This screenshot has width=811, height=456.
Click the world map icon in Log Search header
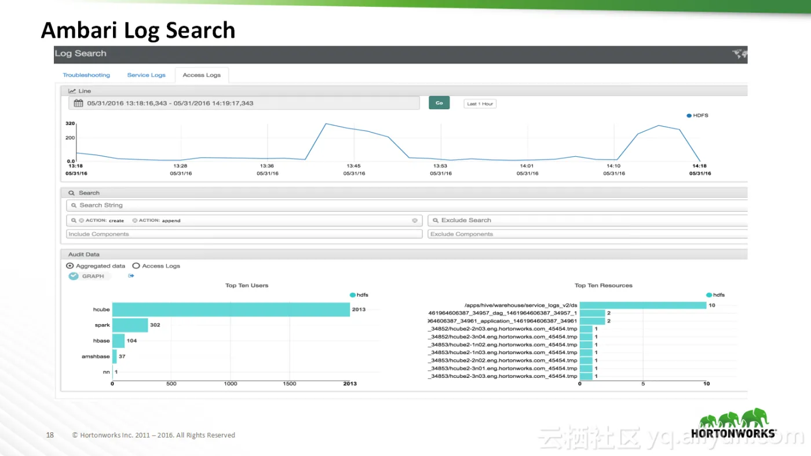[x=740, y=54]
